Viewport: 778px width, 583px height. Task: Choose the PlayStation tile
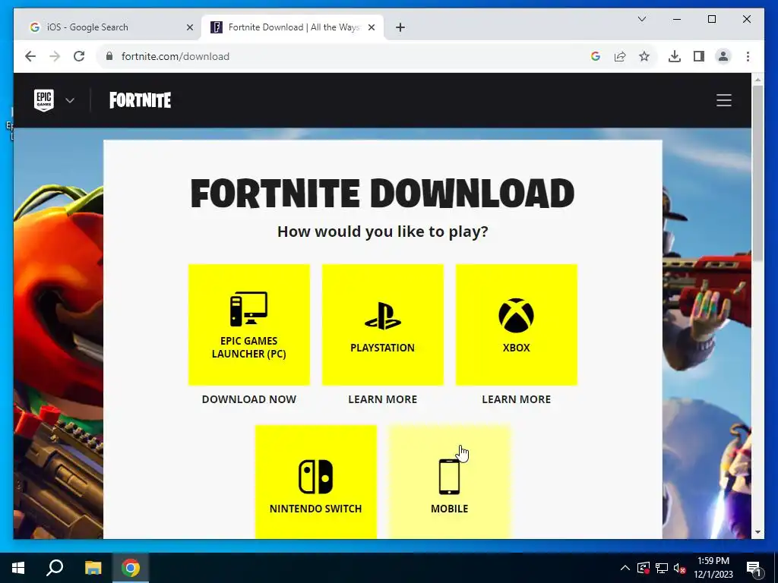click(x=383, y=325)
